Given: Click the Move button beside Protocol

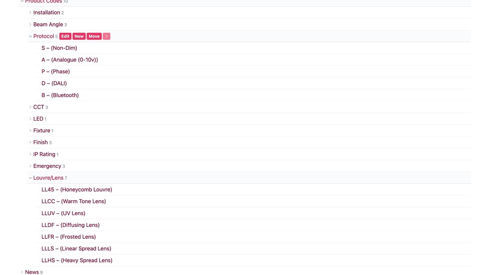Looking at the screenshot, I should [x=94, y=36].
